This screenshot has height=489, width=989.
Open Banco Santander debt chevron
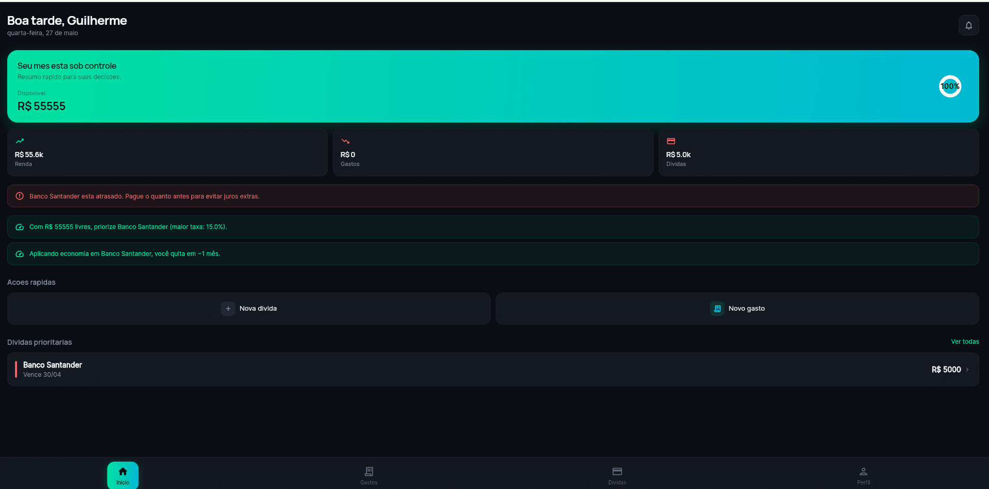coord(967,370)
